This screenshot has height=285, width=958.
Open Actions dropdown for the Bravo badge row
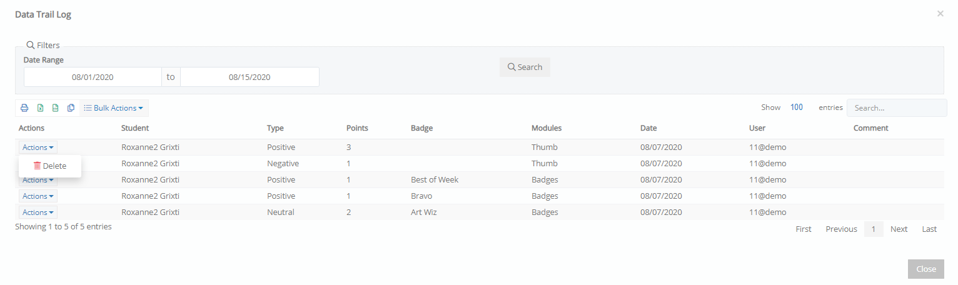[x=38, y=196]
